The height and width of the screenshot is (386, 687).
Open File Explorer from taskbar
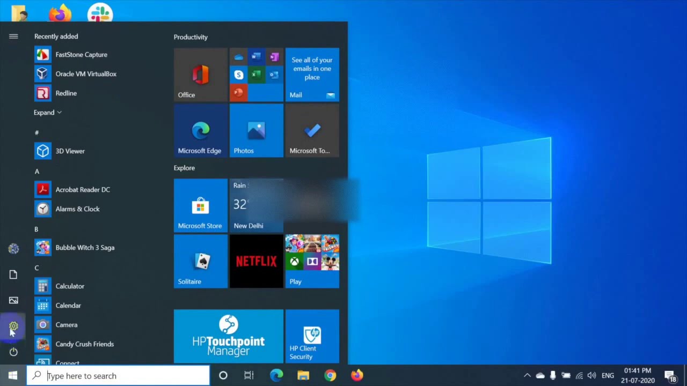point(303,376)
